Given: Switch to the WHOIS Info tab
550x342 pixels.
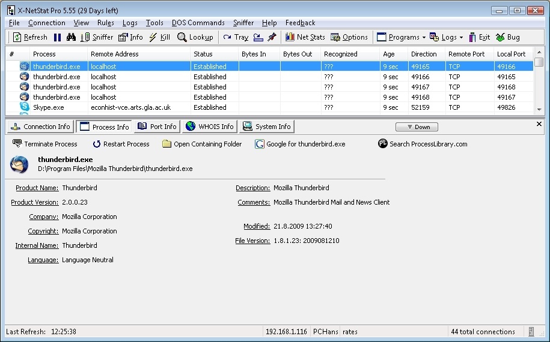Looking at the screenshot, I should point(210,127).
